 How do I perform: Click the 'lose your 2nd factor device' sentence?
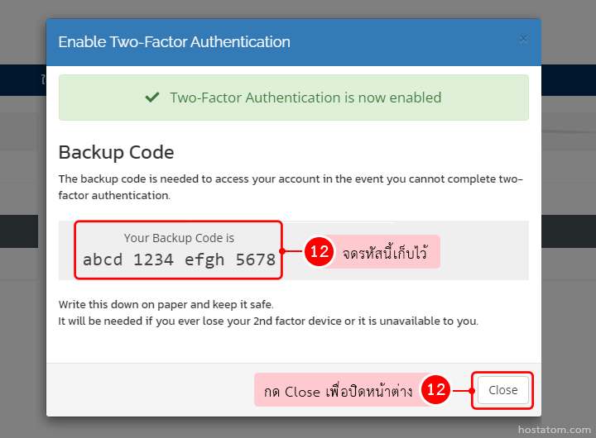tap(268, 321)
